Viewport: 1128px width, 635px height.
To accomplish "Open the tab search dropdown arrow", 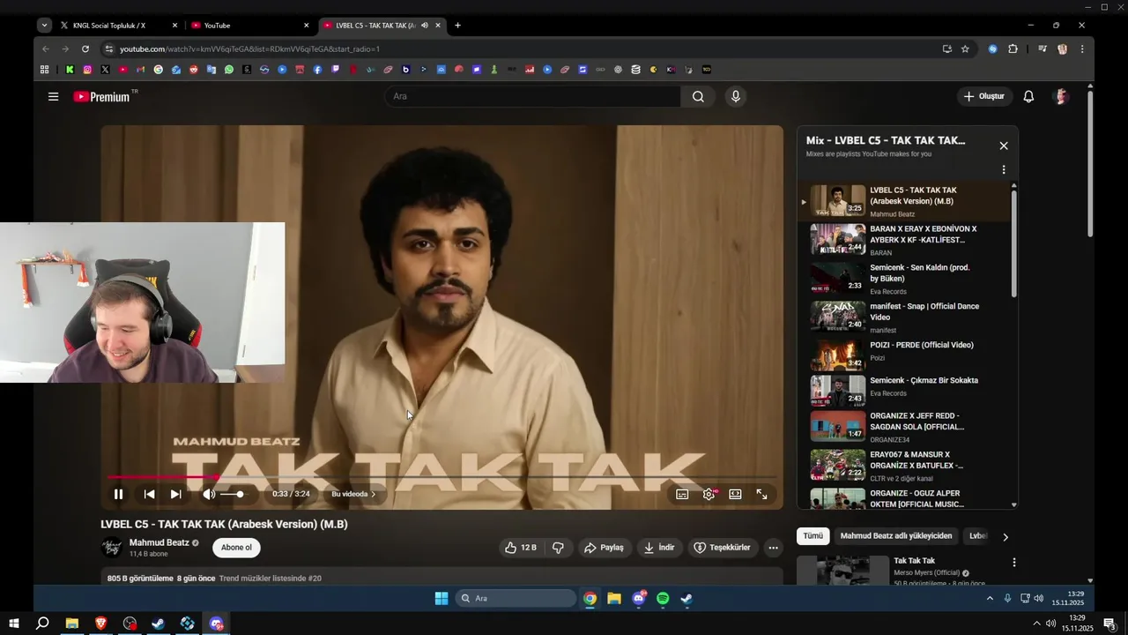I will [x=44, y=26].
